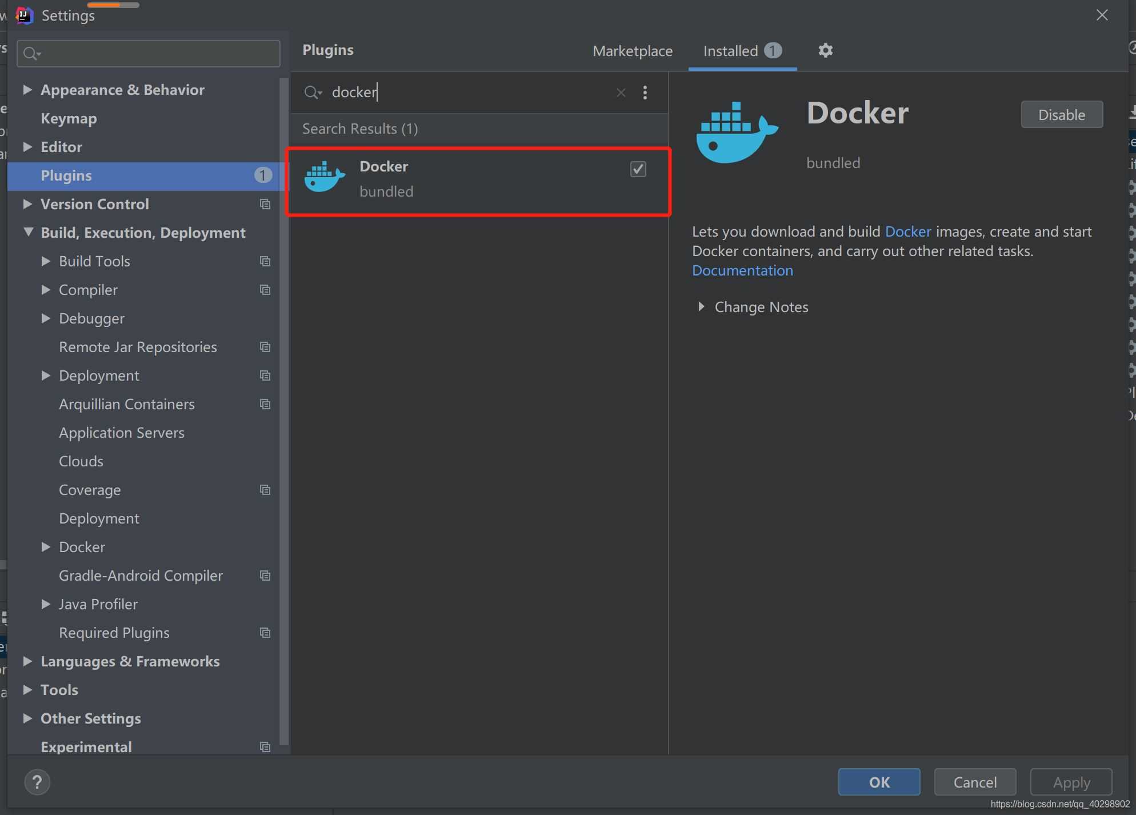Click the plugin search input field
1136x815 pixels.
pos(473,92)
